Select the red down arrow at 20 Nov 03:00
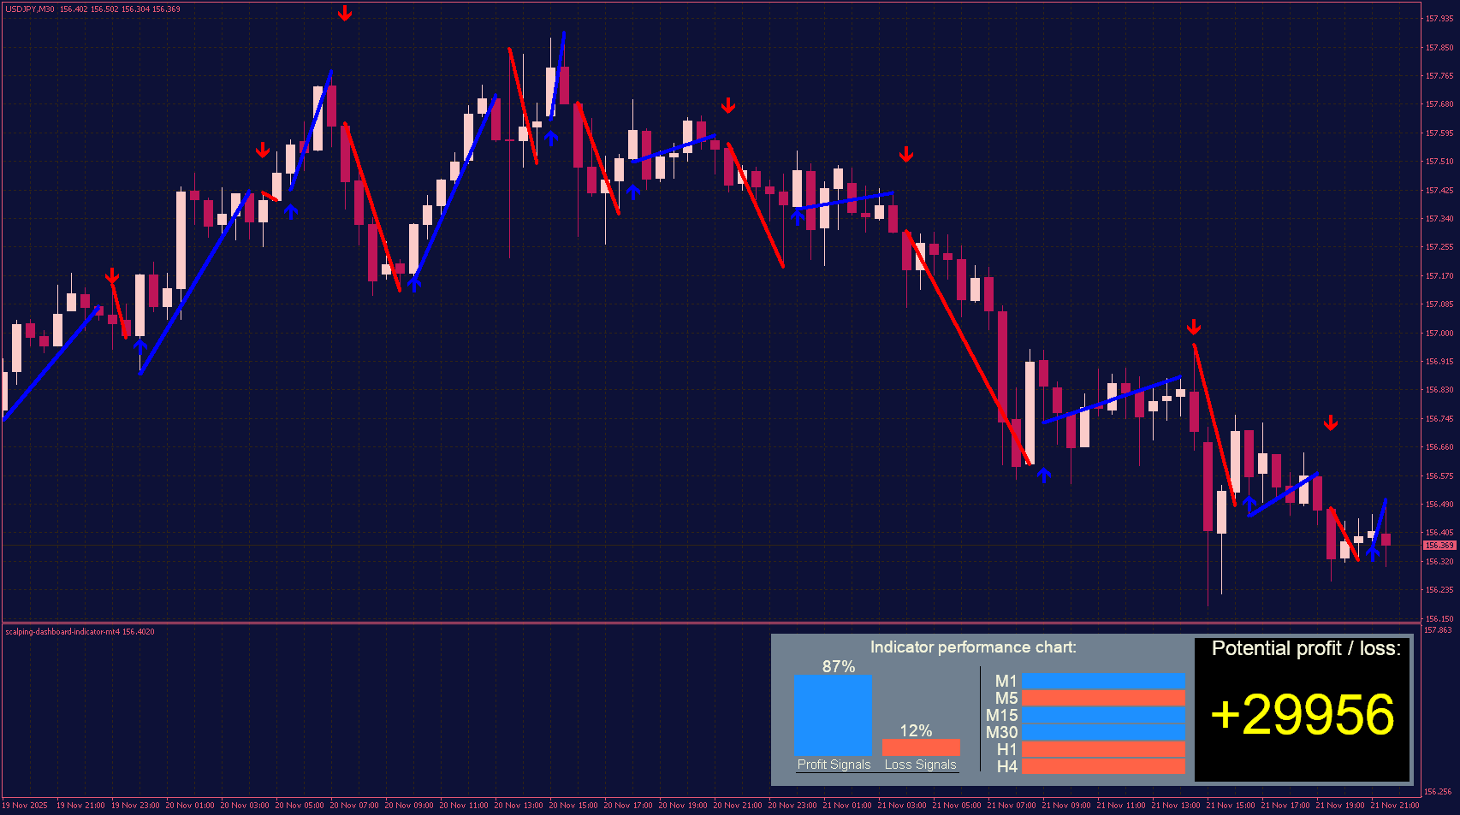 click(x=263, y=151)
